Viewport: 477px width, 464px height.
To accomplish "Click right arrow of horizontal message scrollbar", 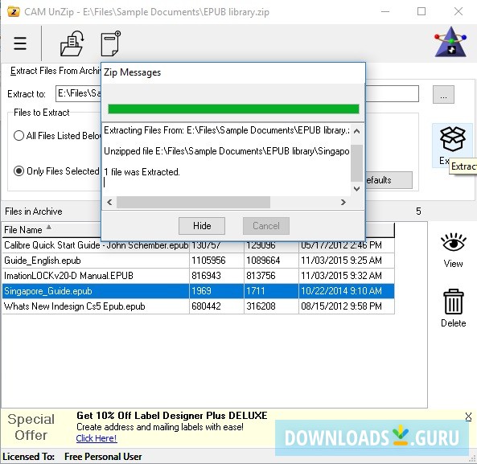I will [x=343, y=202].
